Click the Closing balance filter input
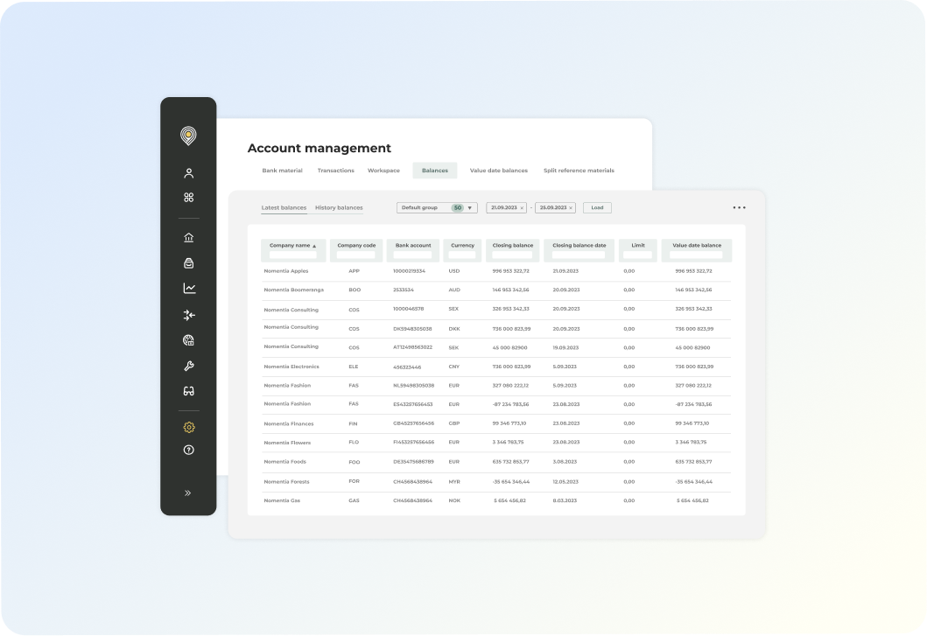The height and width of the screenshot is (636, 927). (x=513, y=255)
